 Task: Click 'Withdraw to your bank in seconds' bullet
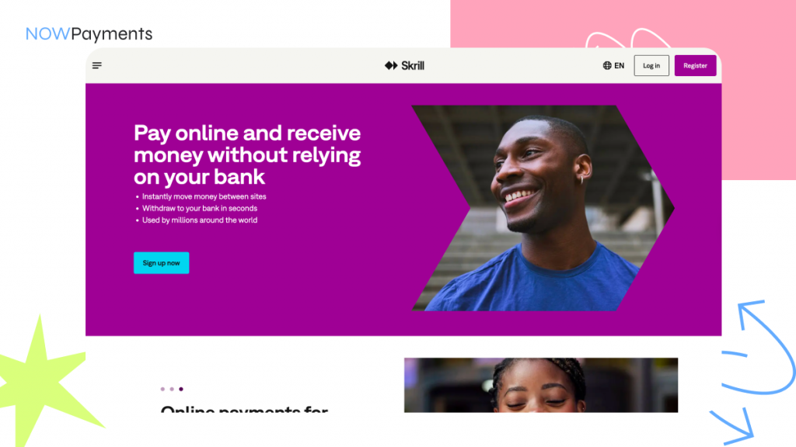(200, 208)
